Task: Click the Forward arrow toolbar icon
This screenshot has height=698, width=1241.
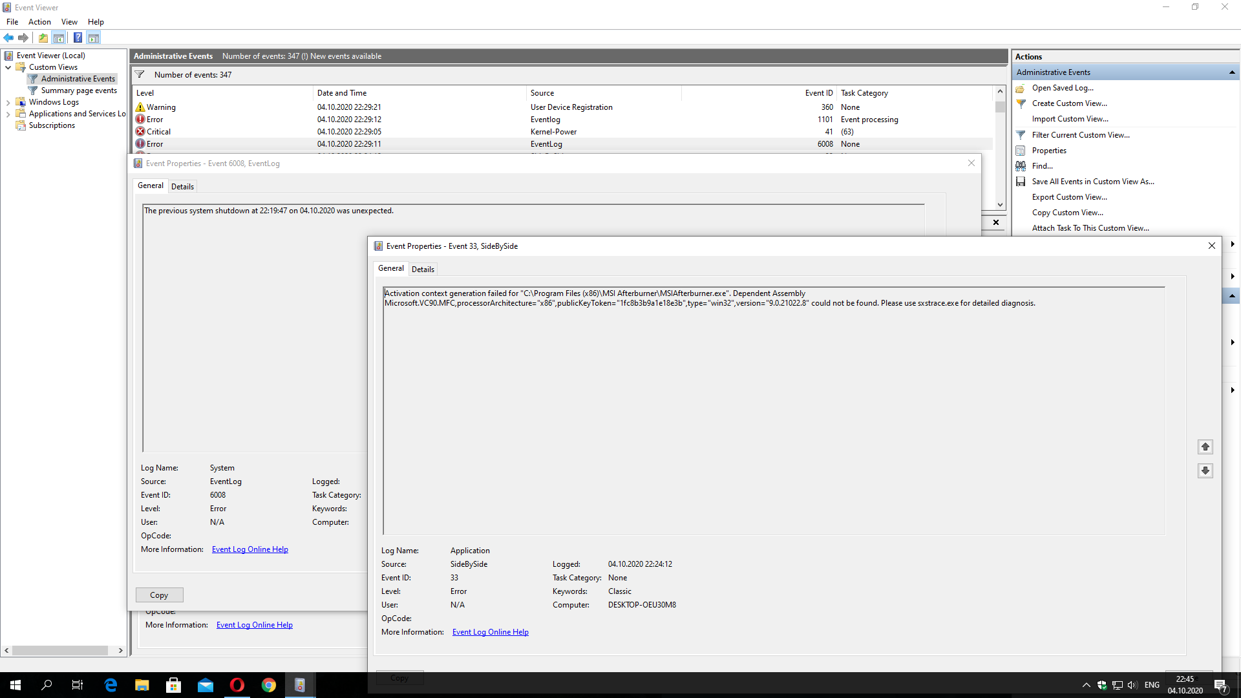Action: point(23,37)
